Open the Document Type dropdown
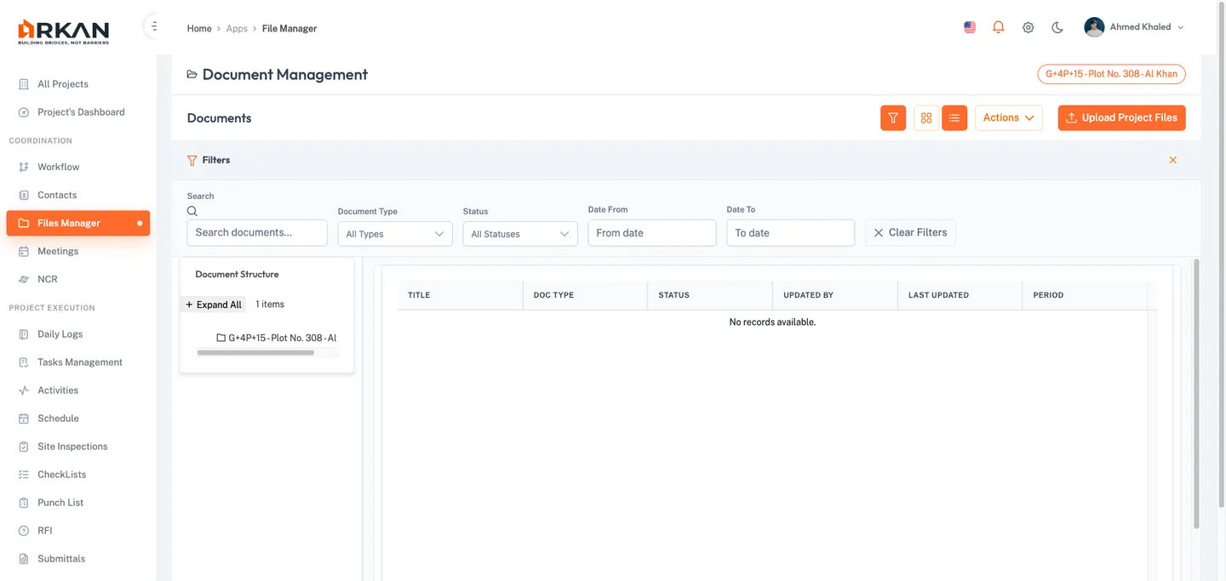Viewport: 1226px width, 581px height. point(394,233)
